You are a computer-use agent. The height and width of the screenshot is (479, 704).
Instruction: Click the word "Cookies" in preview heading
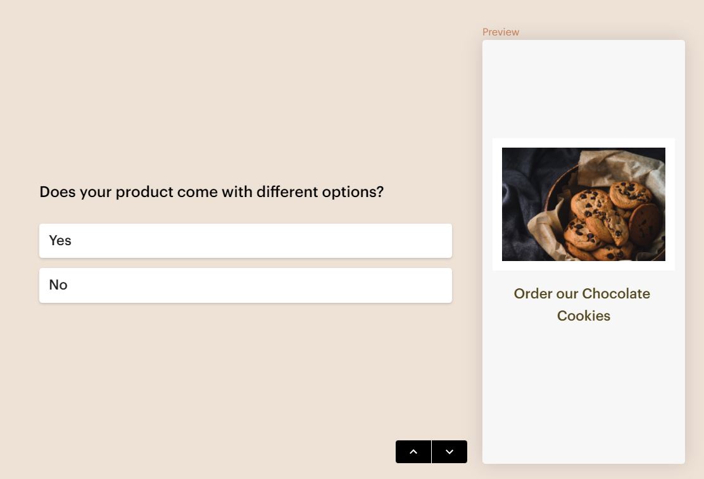(x=584, y=316)
